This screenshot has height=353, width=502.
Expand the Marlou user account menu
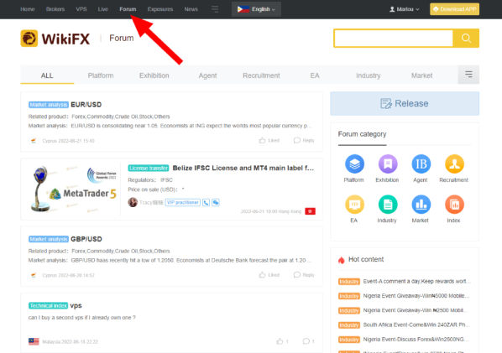(405, 9)
